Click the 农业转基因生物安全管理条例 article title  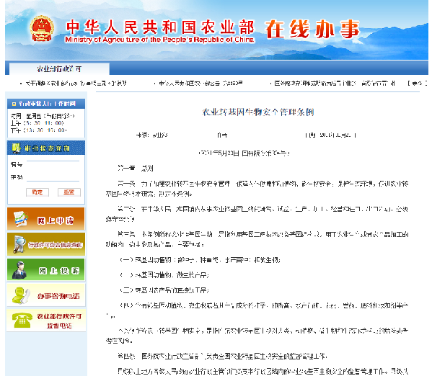(258, 112)
